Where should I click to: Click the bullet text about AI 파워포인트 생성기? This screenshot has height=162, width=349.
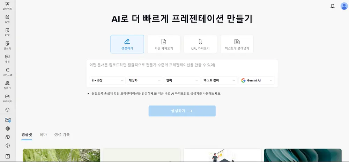(156, 94)
